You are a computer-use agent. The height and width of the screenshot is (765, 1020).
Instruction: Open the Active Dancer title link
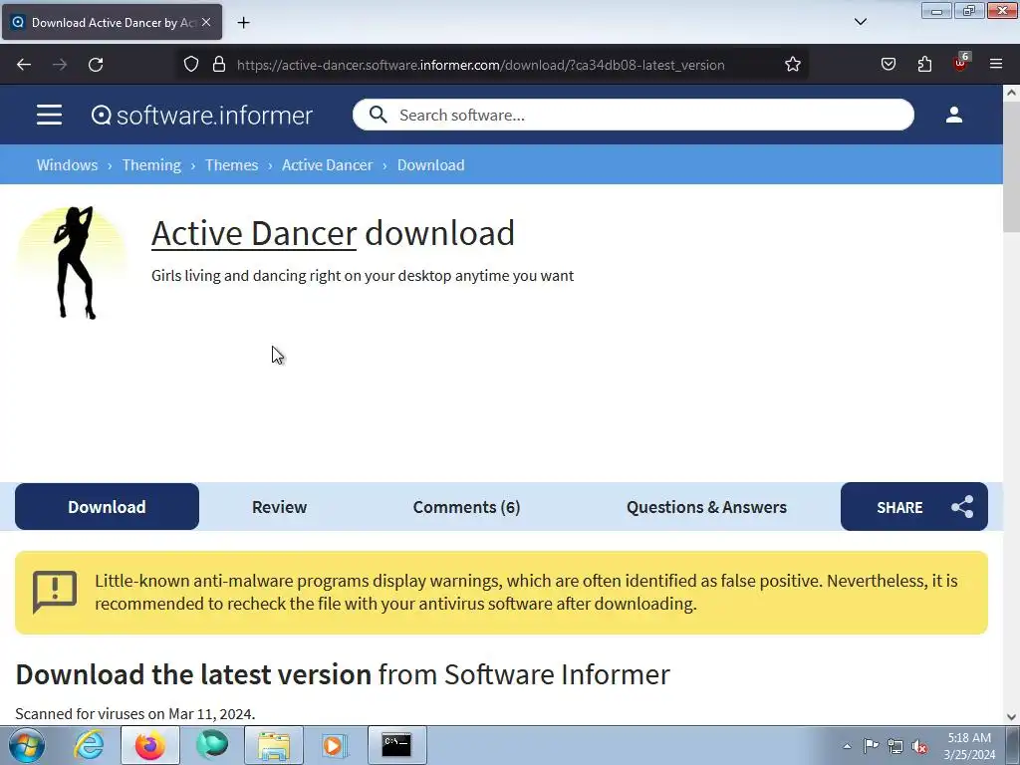(254, 233)
